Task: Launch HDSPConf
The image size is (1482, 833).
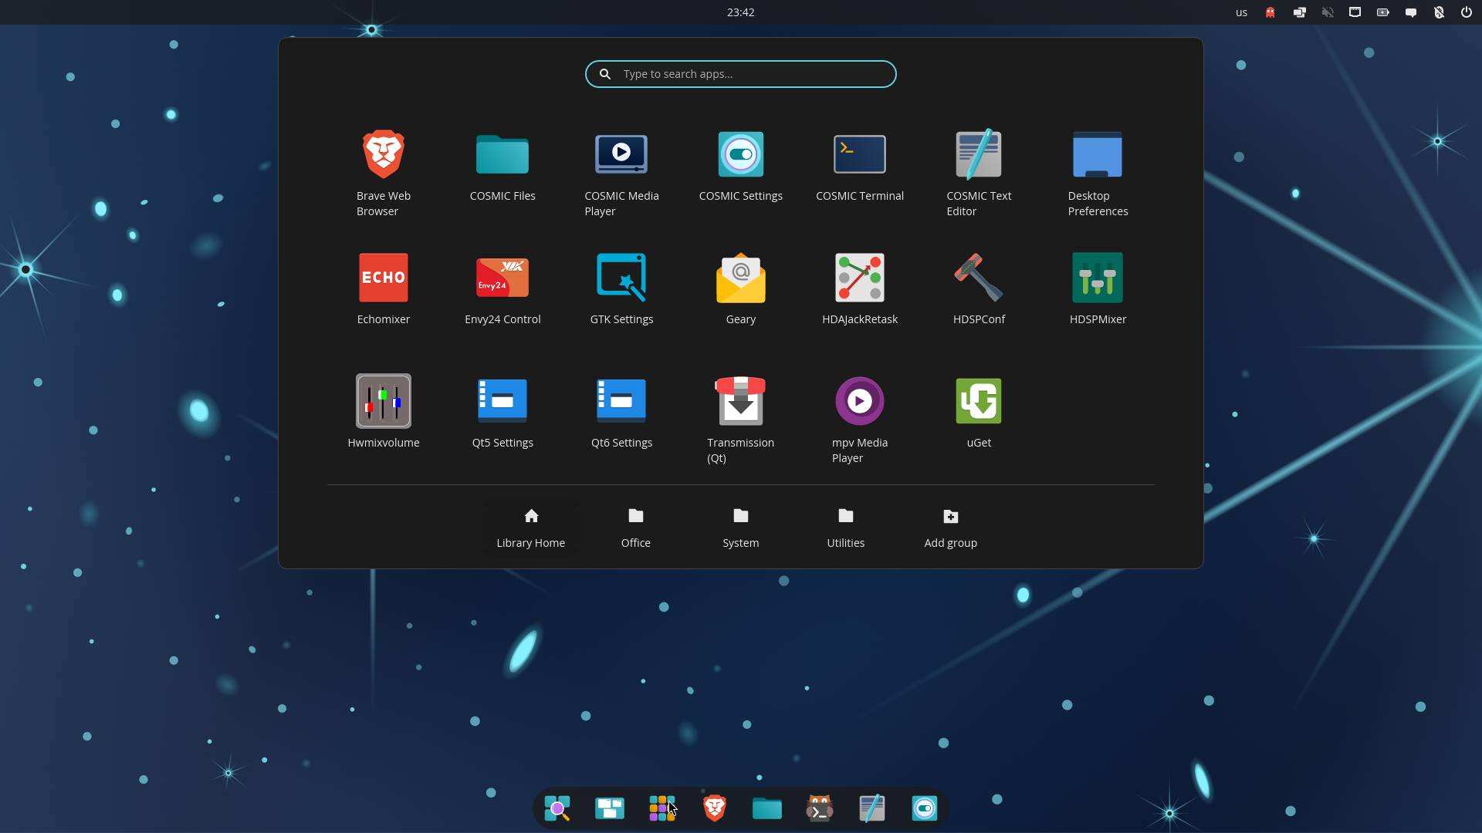Action: [x=979, y=289]
